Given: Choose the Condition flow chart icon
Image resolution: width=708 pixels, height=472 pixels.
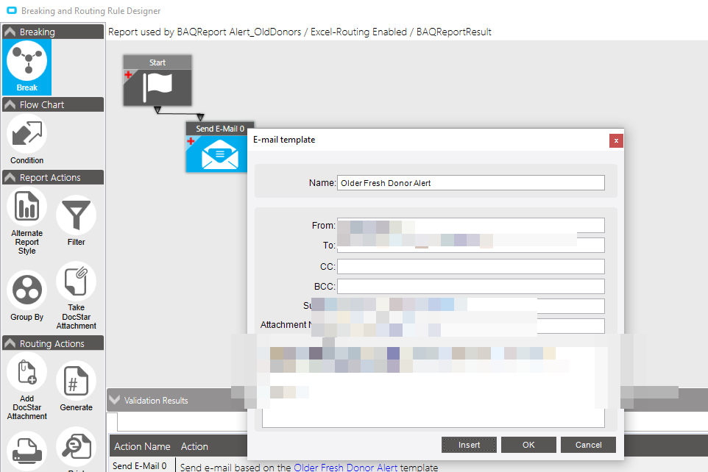Looking at the screenshot, I should point(26,139).
